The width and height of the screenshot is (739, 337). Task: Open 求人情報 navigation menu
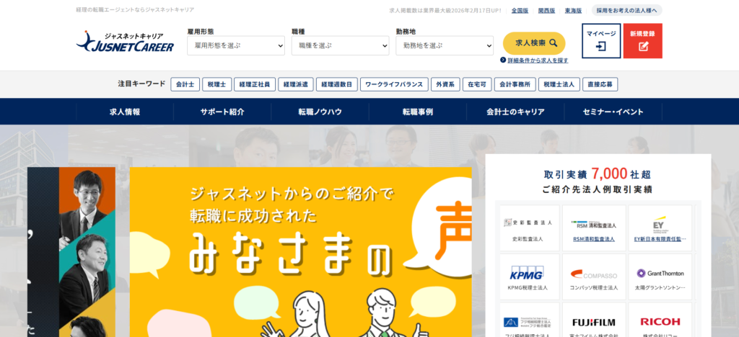[125, 112]
